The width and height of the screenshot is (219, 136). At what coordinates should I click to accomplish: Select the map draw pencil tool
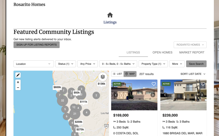(x=18, y=75)
